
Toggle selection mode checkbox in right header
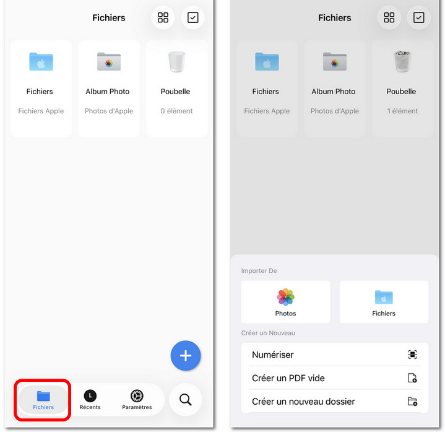coord(418,17)
